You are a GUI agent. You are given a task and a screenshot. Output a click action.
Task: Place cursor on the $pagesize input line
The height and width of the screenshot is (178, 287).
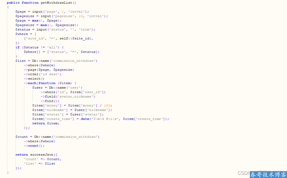pyautogui.click(x=62, y=16)
